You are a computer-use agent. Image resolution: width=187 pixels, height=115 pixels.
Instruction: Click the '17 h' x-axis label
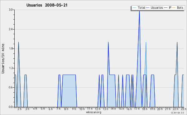137,109
